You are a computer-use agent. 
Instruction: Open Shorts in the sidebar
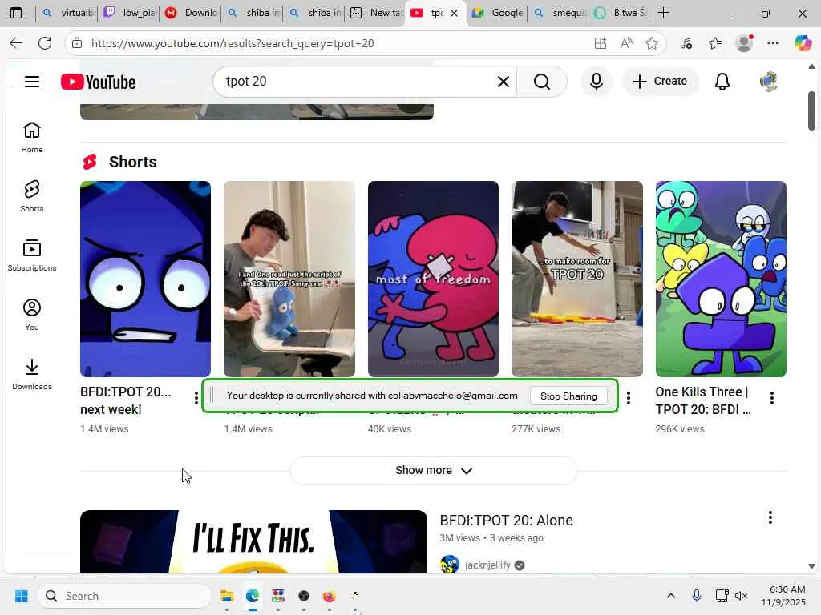coord(32,197)
